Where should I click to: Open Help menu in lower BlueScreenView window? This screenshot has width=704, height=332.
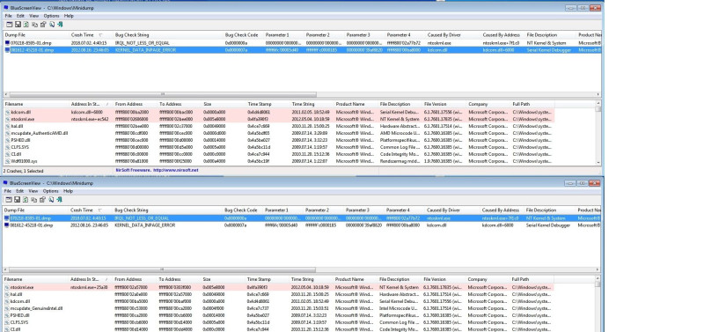pyautogui.click(x=68, y=191)
